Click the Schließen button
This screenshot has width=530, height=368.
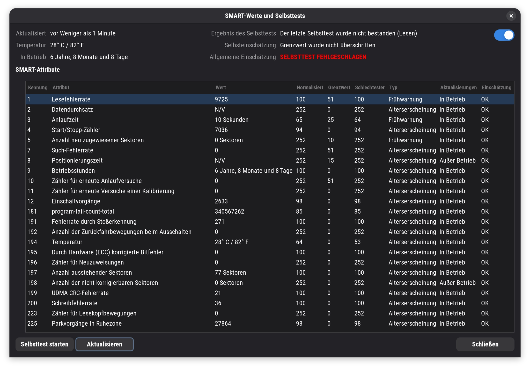pos(485,344)
